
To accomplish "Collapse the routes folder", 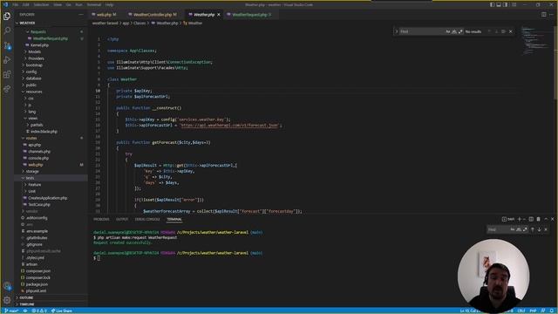I will [51, 138].
